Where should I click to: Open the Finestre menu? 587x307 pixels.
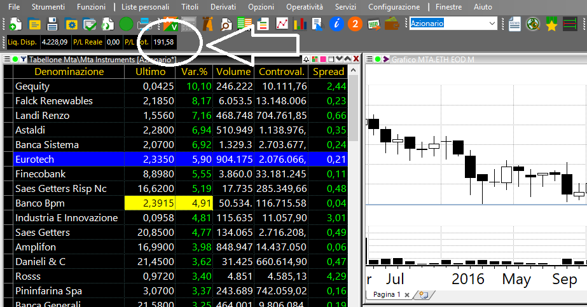tap(448, 7)
